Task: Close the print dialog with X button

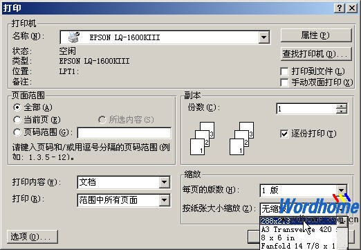Action: click(x=352, y=8)
